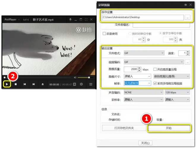Open the 声音编码 NONE dropdown
196x148 pixels.
pos(143,92)
